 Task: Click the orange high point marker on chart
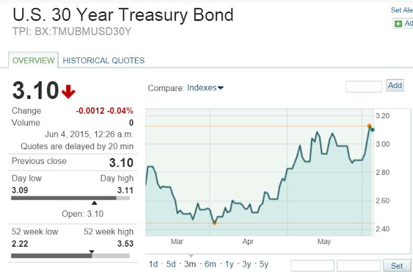click(369, 126)
